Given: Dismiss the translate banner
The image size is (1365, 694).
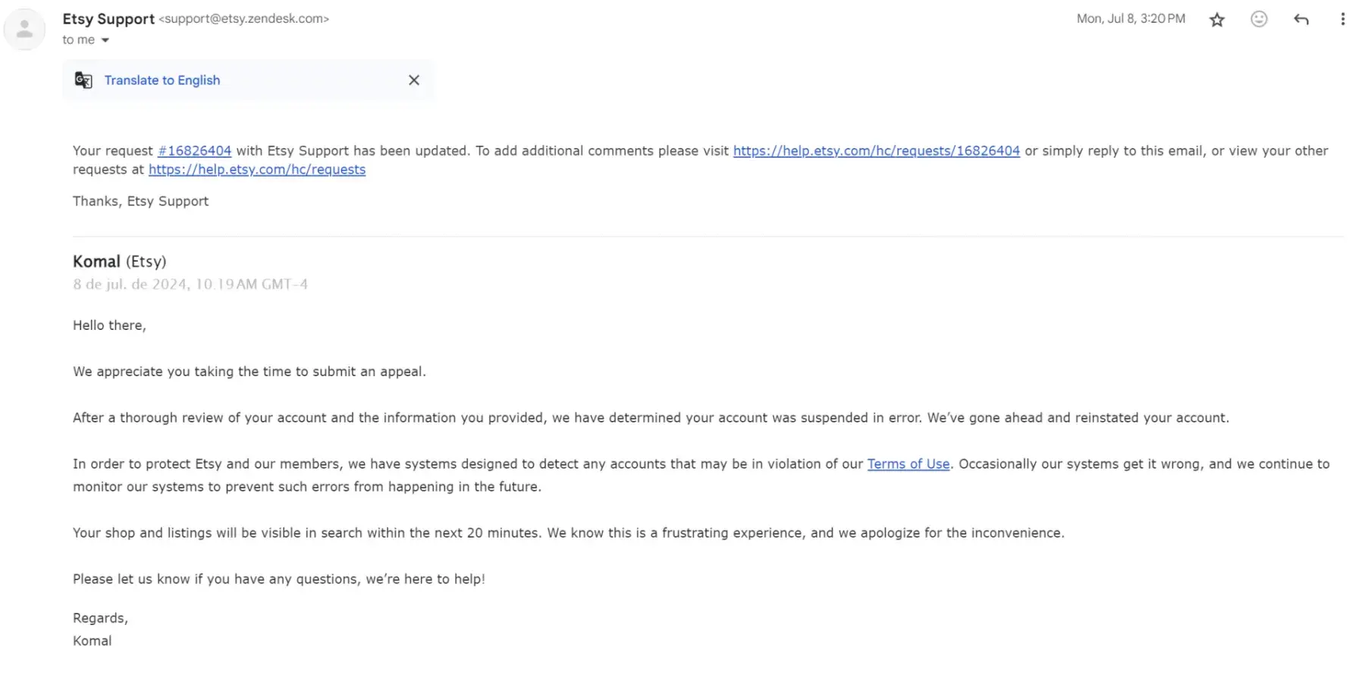Looking at the screenshot, I should pyautogui.click(x=414, y=80).
